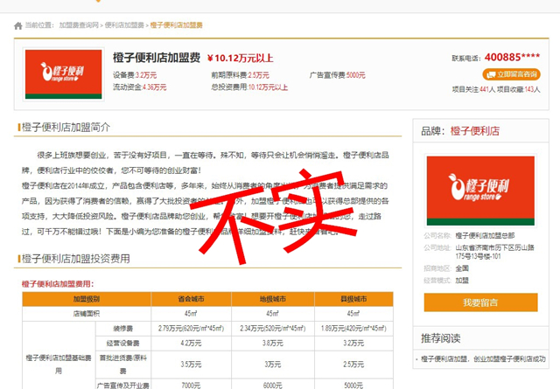Click the 橙子便利店 brand link in the sidebar
This screenshot has height=389, width=560.
[475, 131]
